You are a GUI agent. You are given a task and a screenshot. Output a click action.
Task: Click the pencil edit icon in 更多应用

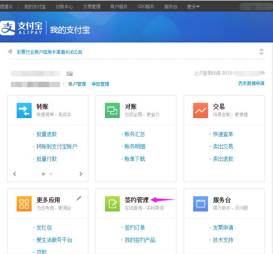[x=79, y=198]
